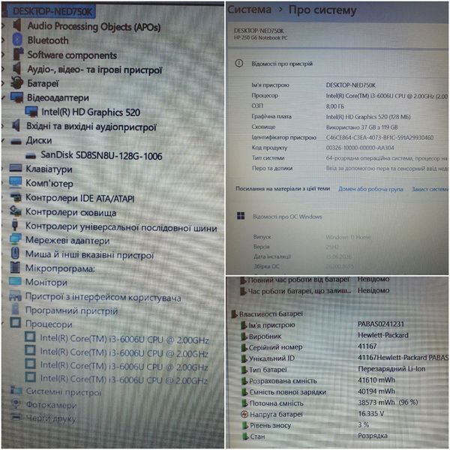Click the Клавіатури keyboard icon
This screenshot has height=450, width=450.
[16, 168]
